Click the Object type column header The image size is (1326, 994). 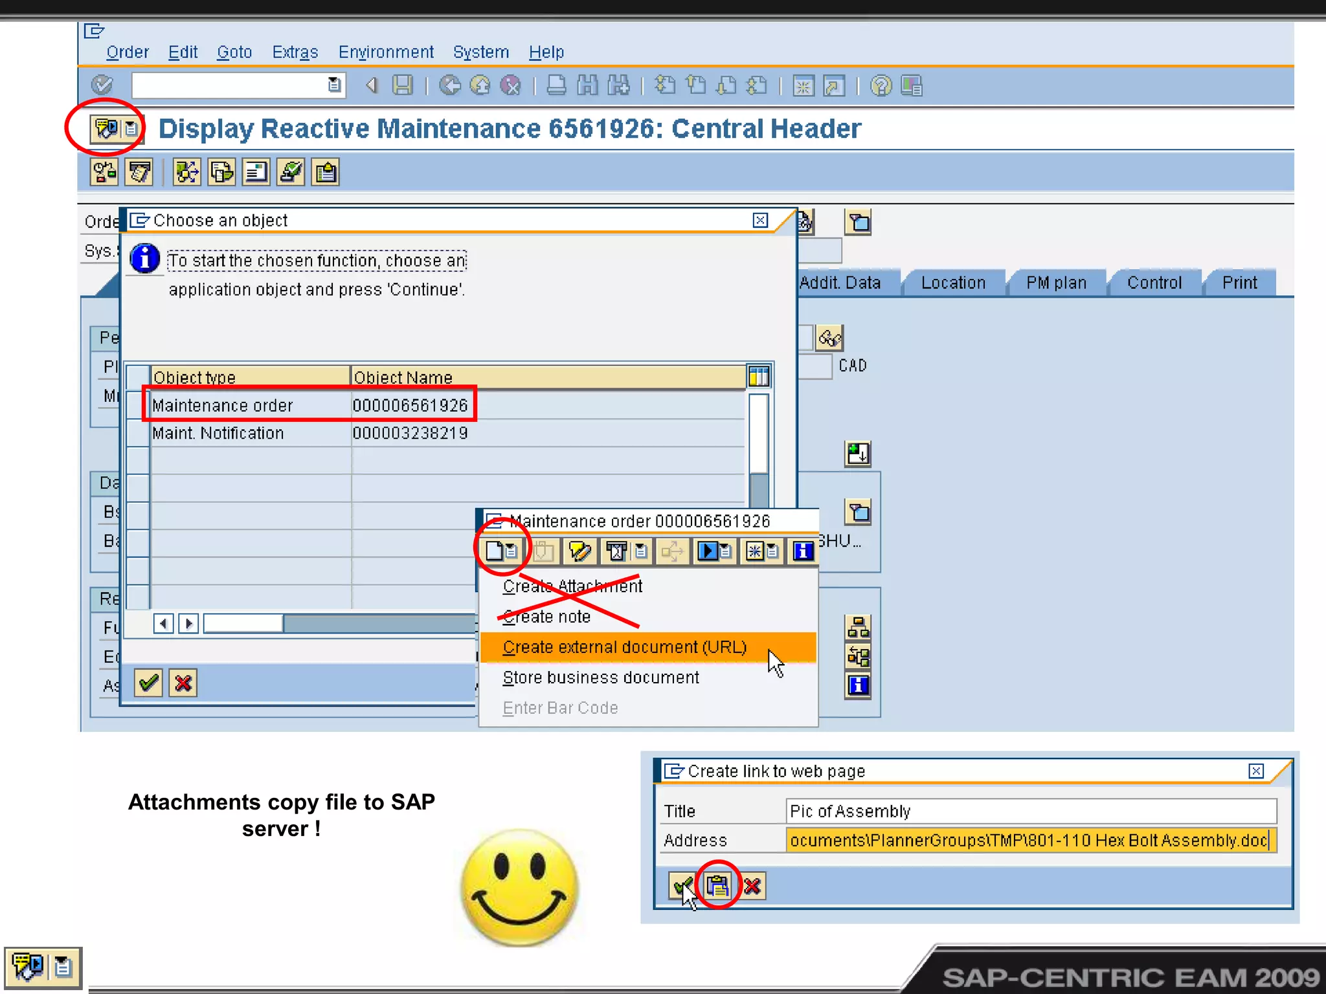[x=250, y=377]
